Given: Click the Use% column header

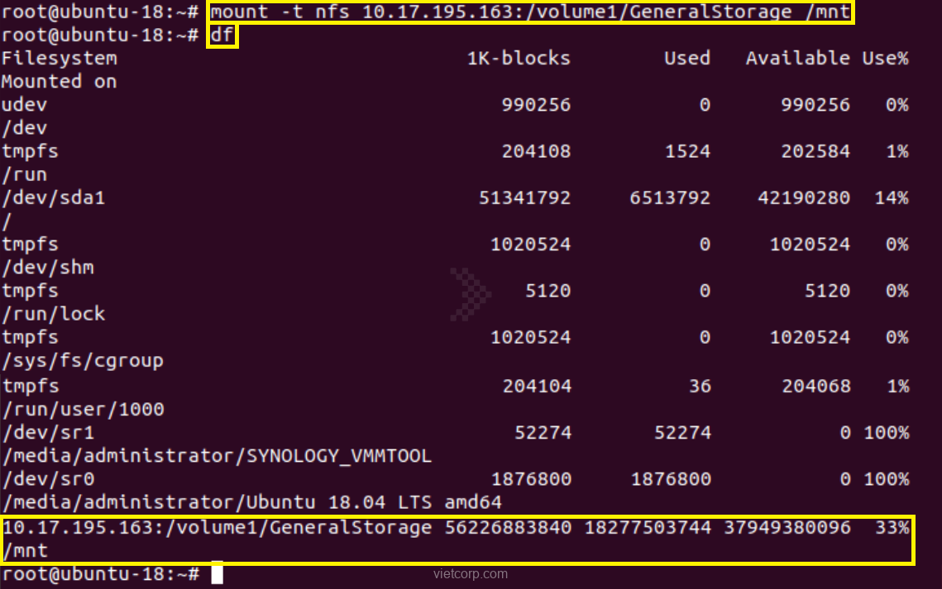Looking at the screenshot, I should (885, 58).
